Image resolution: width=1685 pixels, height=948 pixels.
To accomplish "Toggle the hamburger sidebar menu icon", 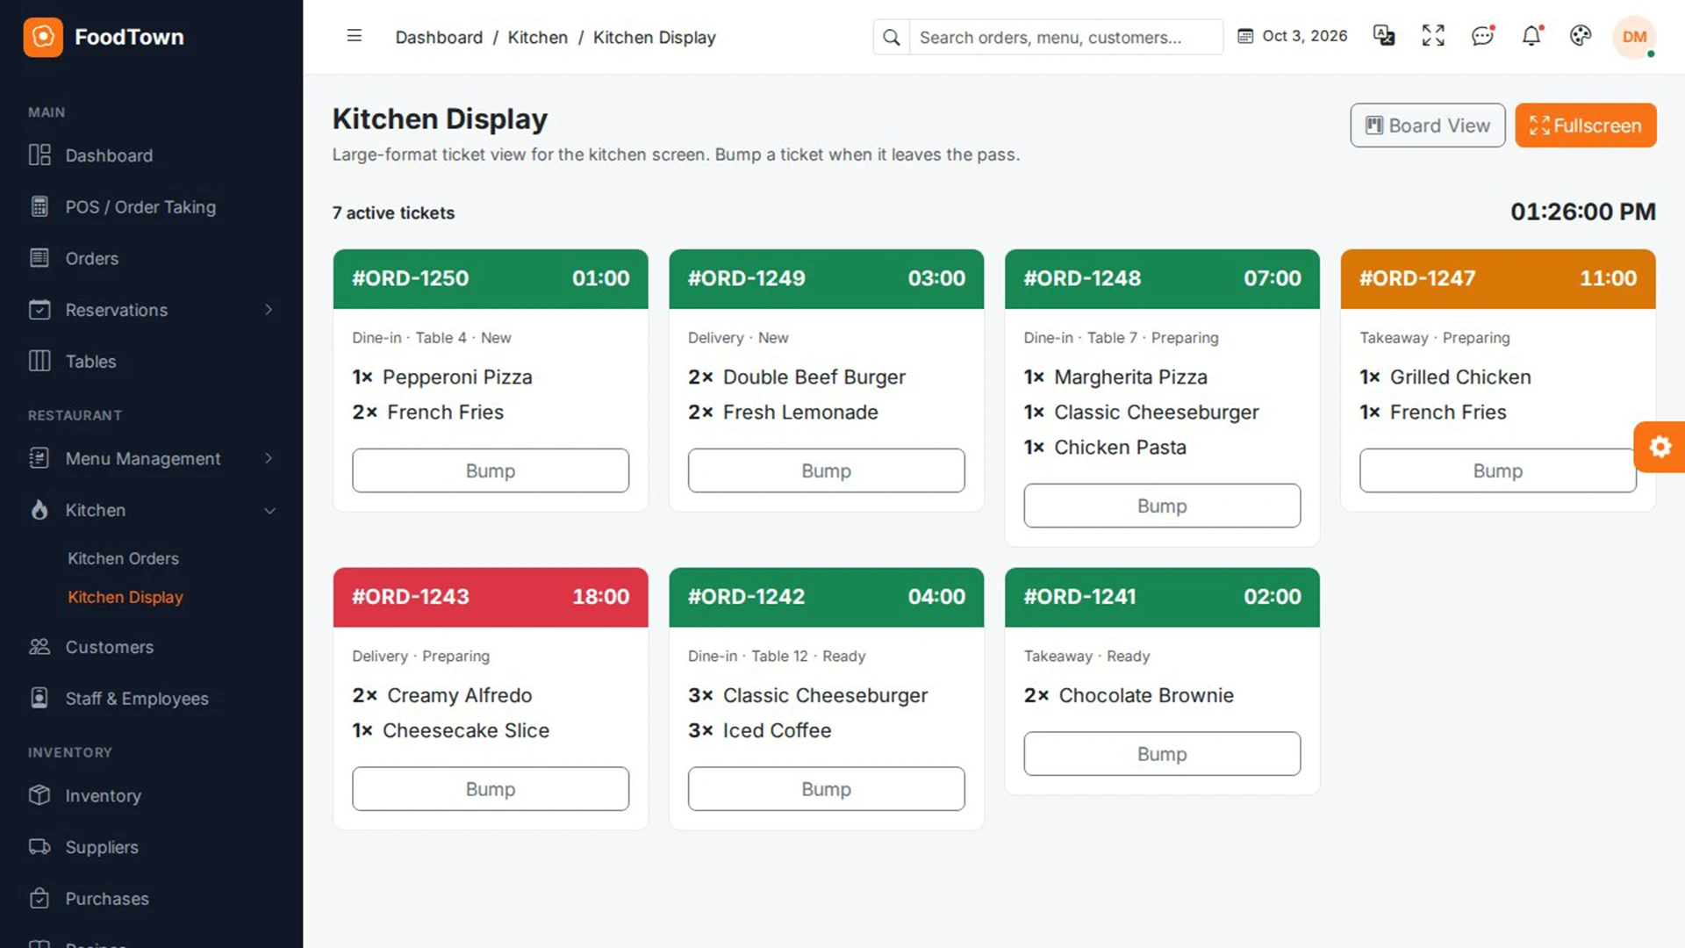I will pyautogui.click(x=355, y=36).
